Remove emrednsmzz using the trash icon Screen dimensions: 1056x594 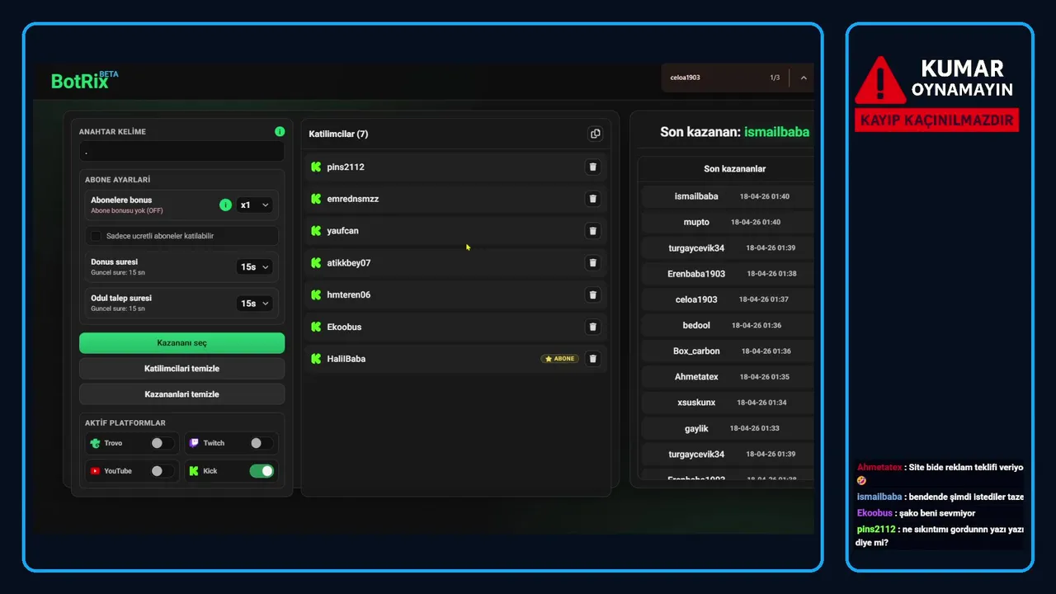(x=592, y=199)
